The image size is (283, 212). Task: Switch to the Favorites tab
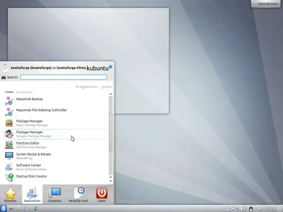[x=10, y=195]
